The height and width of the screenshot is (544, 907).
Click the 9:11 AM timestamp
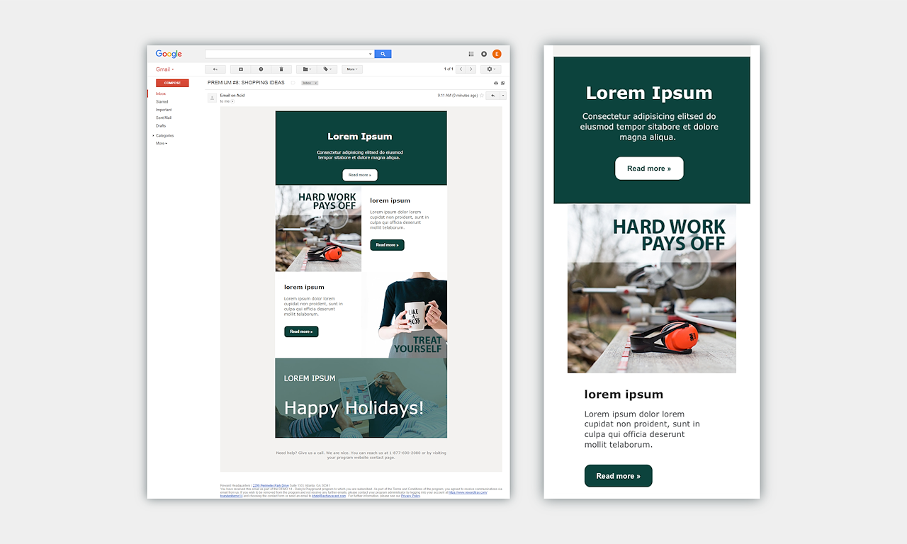pos(458,95)
